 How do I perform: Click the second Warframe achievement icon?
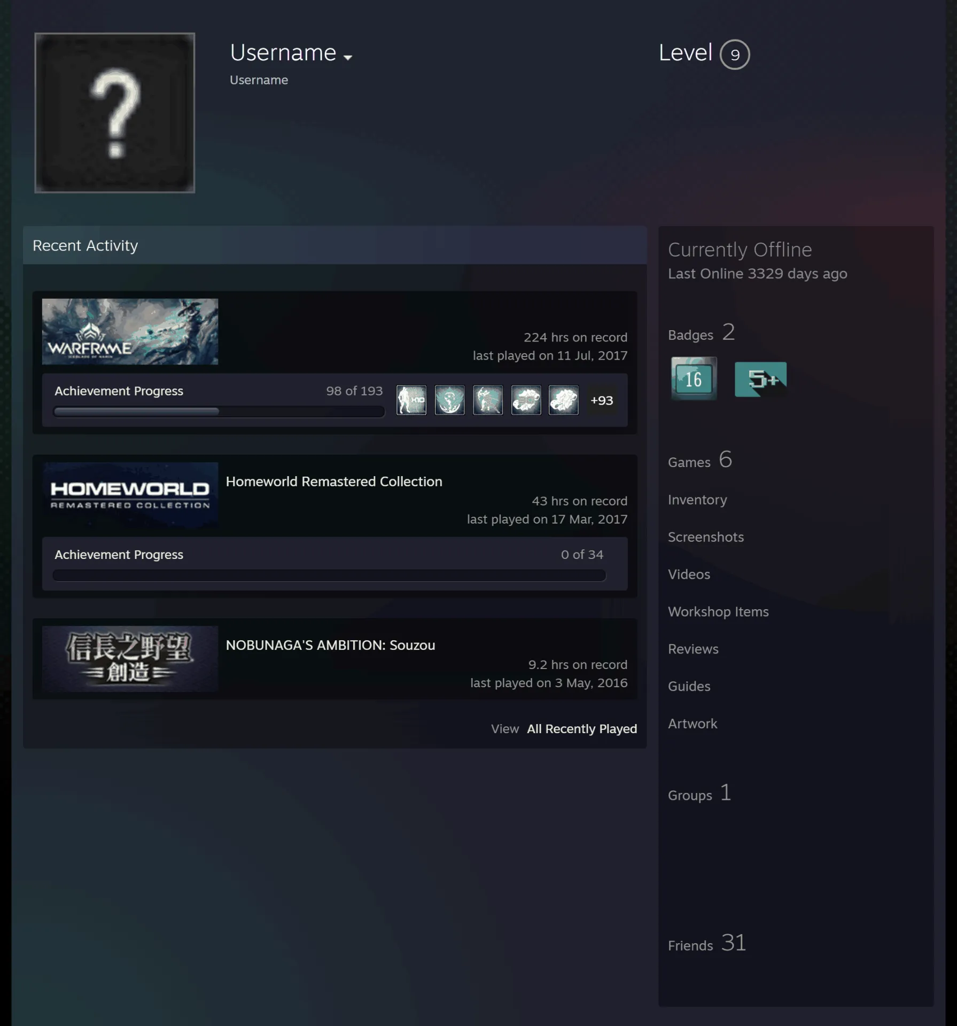pos(449,400)
